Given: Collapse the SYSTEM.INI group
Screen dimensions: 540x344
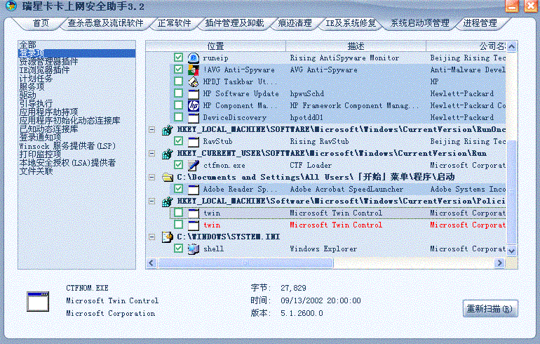Looking at the screenshot, I should click(151, 237).
